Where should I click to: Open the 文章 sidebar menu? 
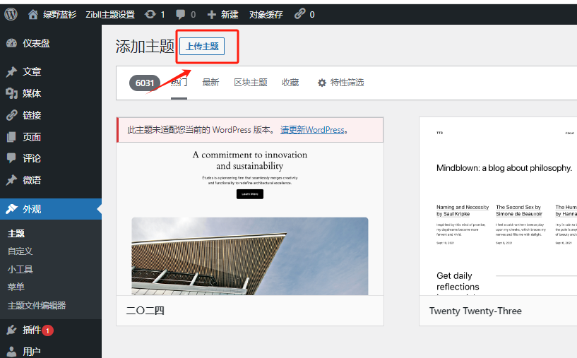tap(32, 72)
